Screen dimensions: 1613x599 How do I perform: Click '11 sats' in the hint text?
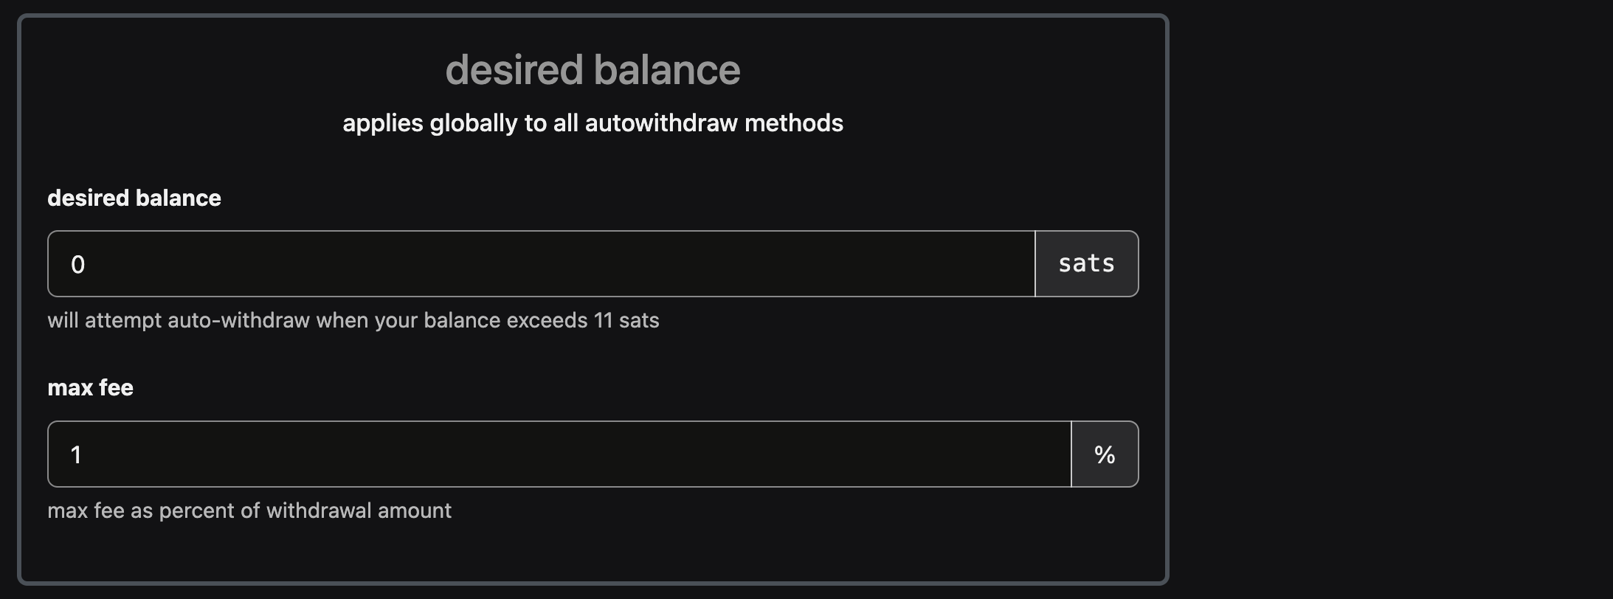pyautogui.click(x=626, y=321)
